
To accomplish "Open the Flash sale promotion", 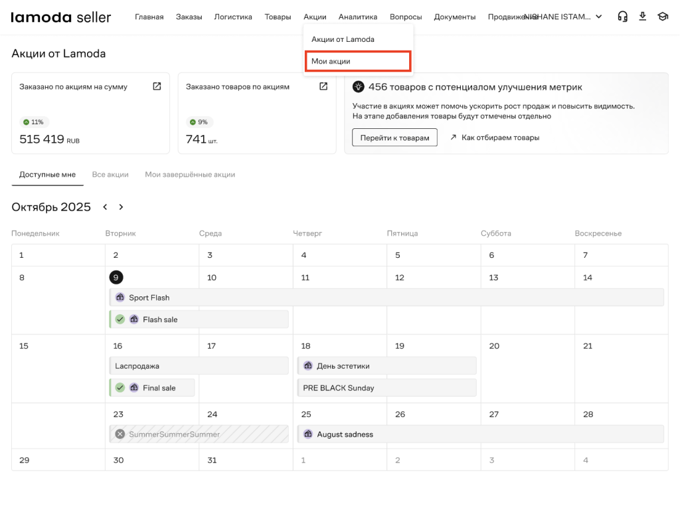I will click(199, 320).
